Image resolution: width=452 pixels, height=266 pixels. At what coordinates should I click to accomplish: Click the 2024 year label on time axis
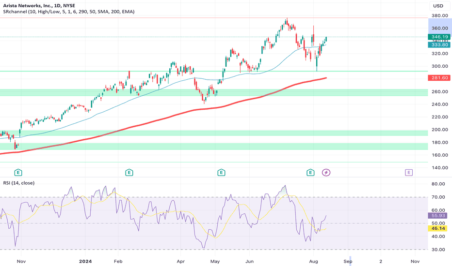pos(86,261)
